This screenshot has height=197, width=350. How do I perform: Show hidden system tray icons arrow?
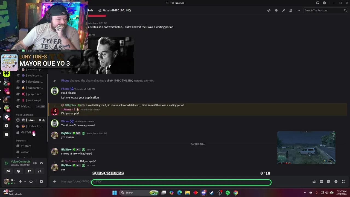[x=305, y=193]
